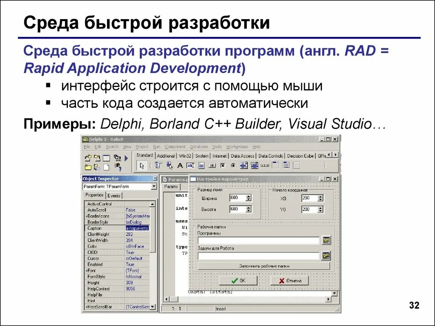
Task: Click the Toggle Form/Unit speedbar icon
Action: coord(117,158)
